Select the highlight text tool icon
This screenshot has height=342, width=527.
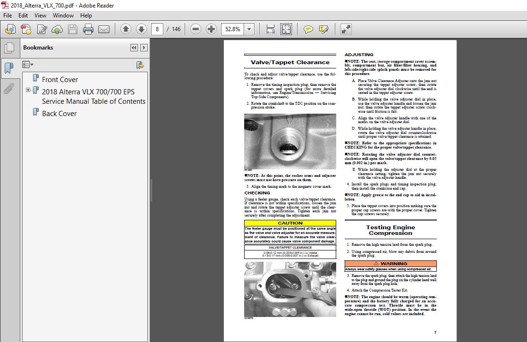pos(323,30)
